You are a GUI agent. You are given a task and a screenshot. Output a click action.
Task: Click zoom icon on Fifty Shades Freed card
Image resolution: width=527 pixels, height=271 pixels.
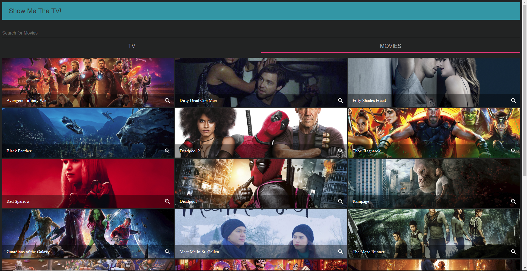click(x=513, y=101)
